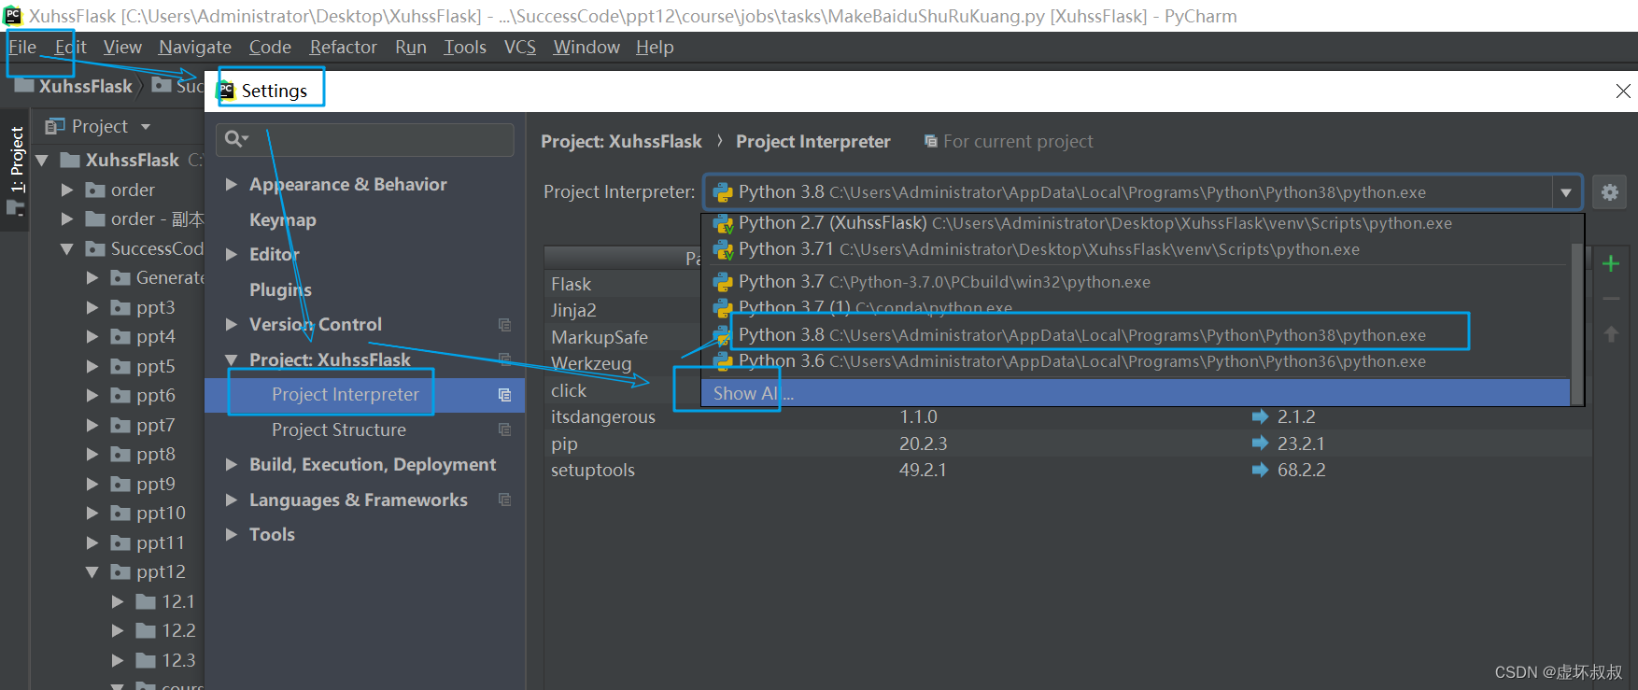Select Keymap in settings tree
The width and height of the screenshot is (1638, 690).
click(282, 219)
